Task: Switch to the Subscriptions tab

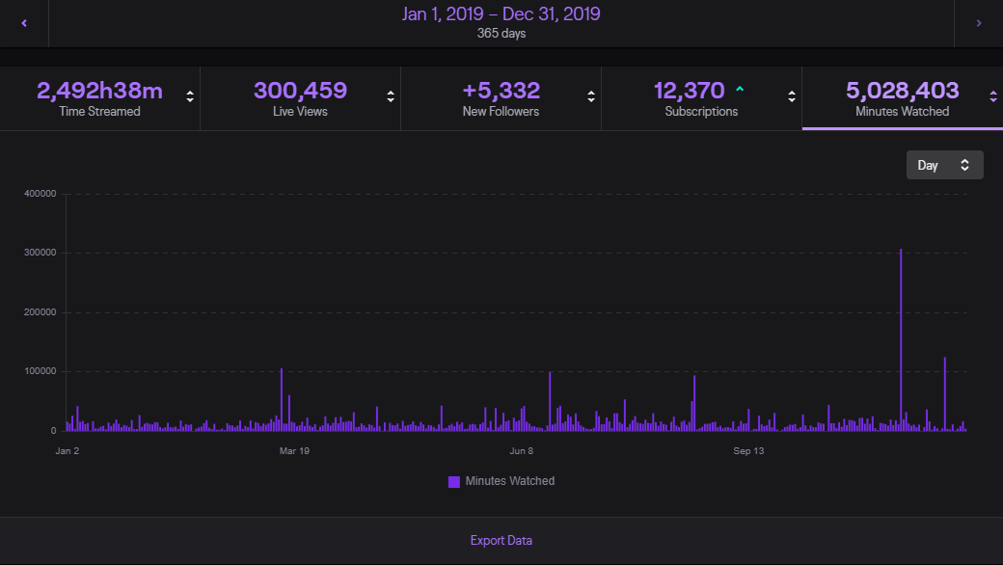Action: [700, 97]
